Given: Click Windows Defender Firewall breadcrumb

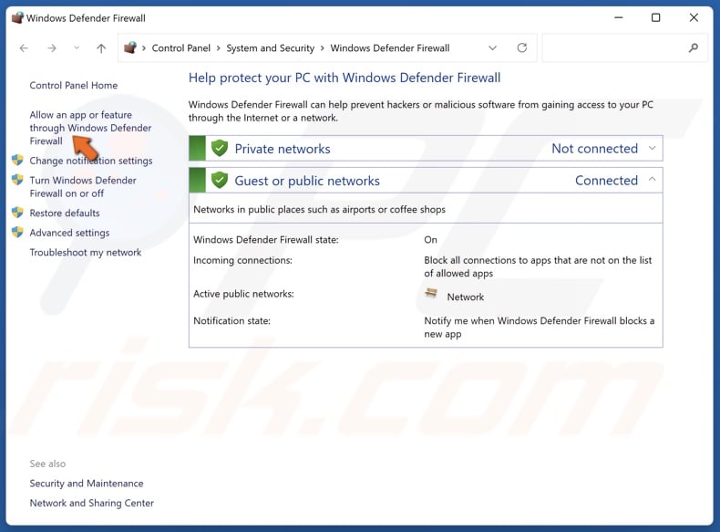Looking at the screenshot, I should coord(390,47).
